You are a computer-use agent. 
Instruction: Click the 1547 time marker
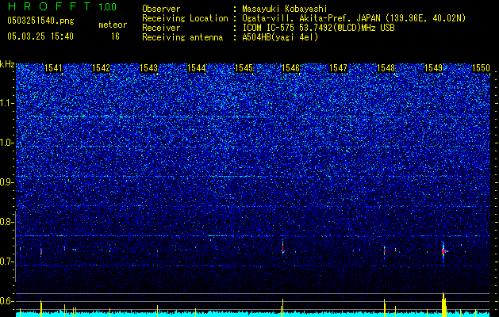click(338, 68)
